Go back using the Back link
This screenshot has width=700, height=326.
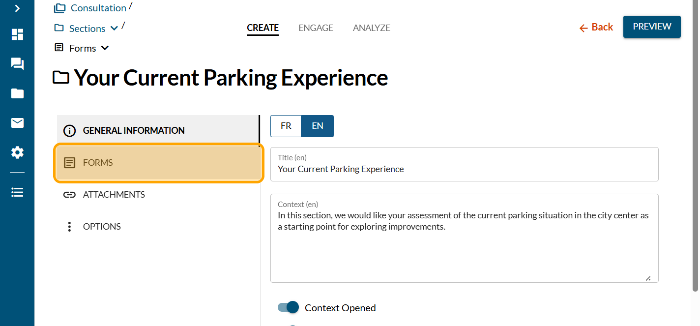pyautogui.click(x=596, y=27)
